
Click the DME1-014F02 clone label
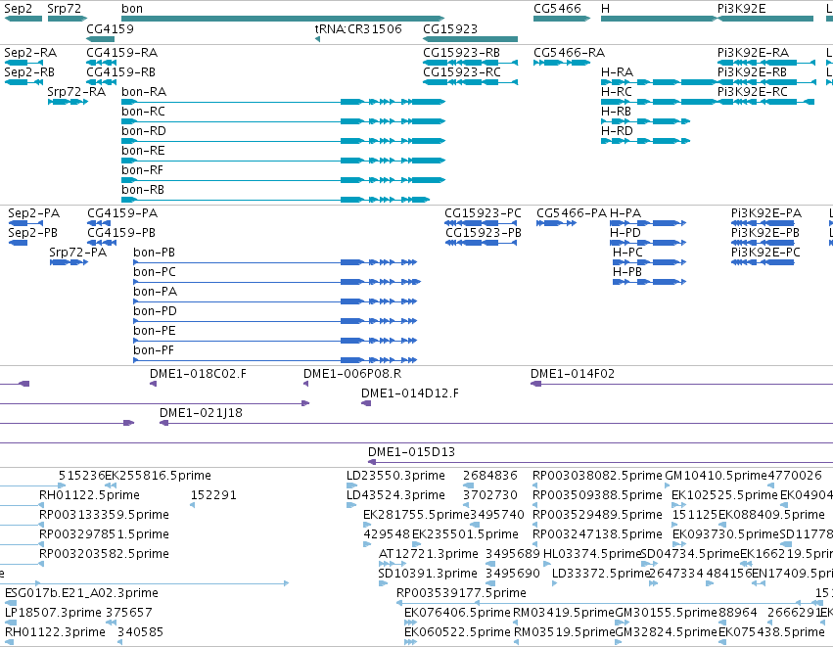(573, 374)
